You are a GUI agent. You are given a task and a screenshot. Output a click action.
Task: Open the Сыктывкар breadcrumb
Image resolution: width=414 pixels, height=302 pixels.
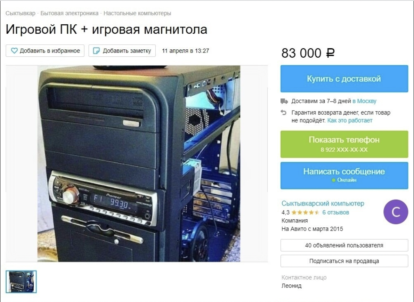click(x=20, y=13)
